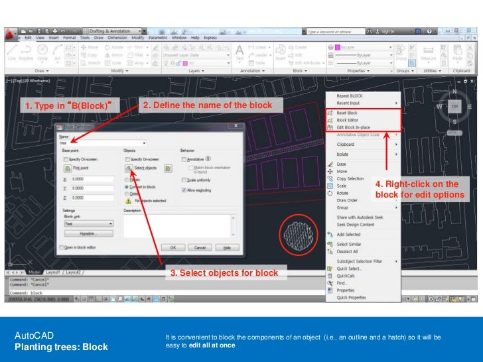Expand the Block panel

coord(300,71)
